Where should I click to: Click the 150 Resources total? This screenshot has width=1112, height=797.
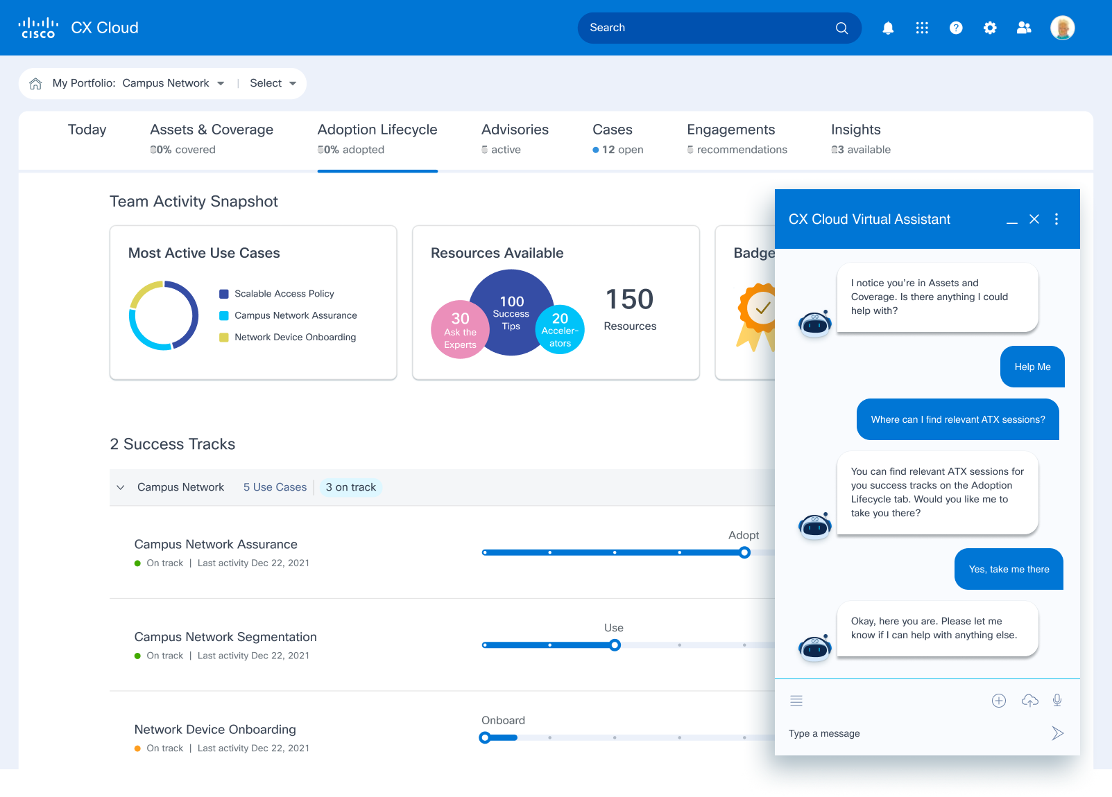pyautogui.click(x=630, y=309)
